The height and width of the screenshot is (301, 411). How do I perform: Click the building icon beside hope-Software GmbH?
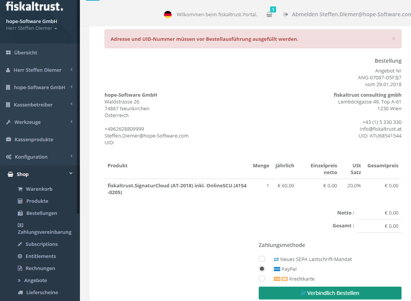pos(8,88)
